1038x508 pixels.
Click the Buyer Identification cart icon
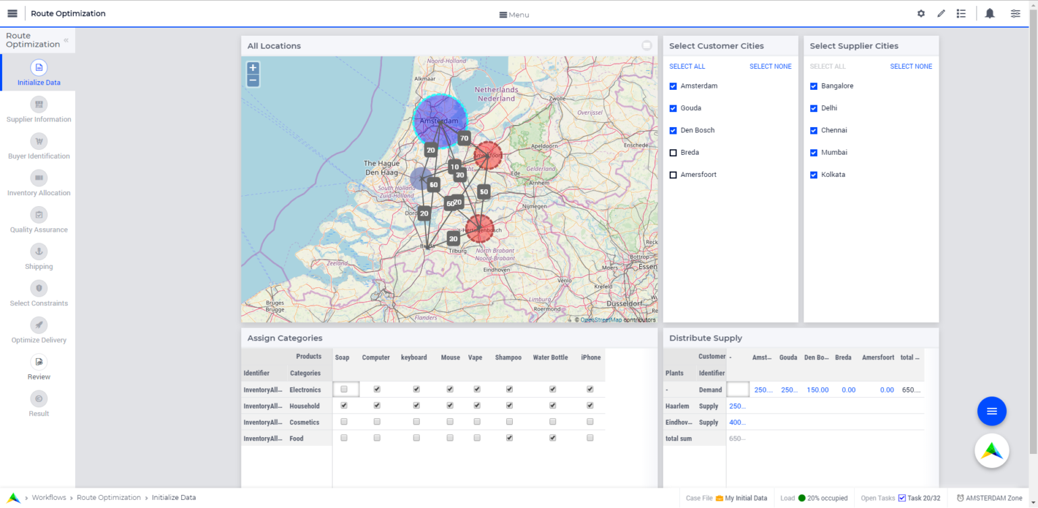[x=39, y=141]
